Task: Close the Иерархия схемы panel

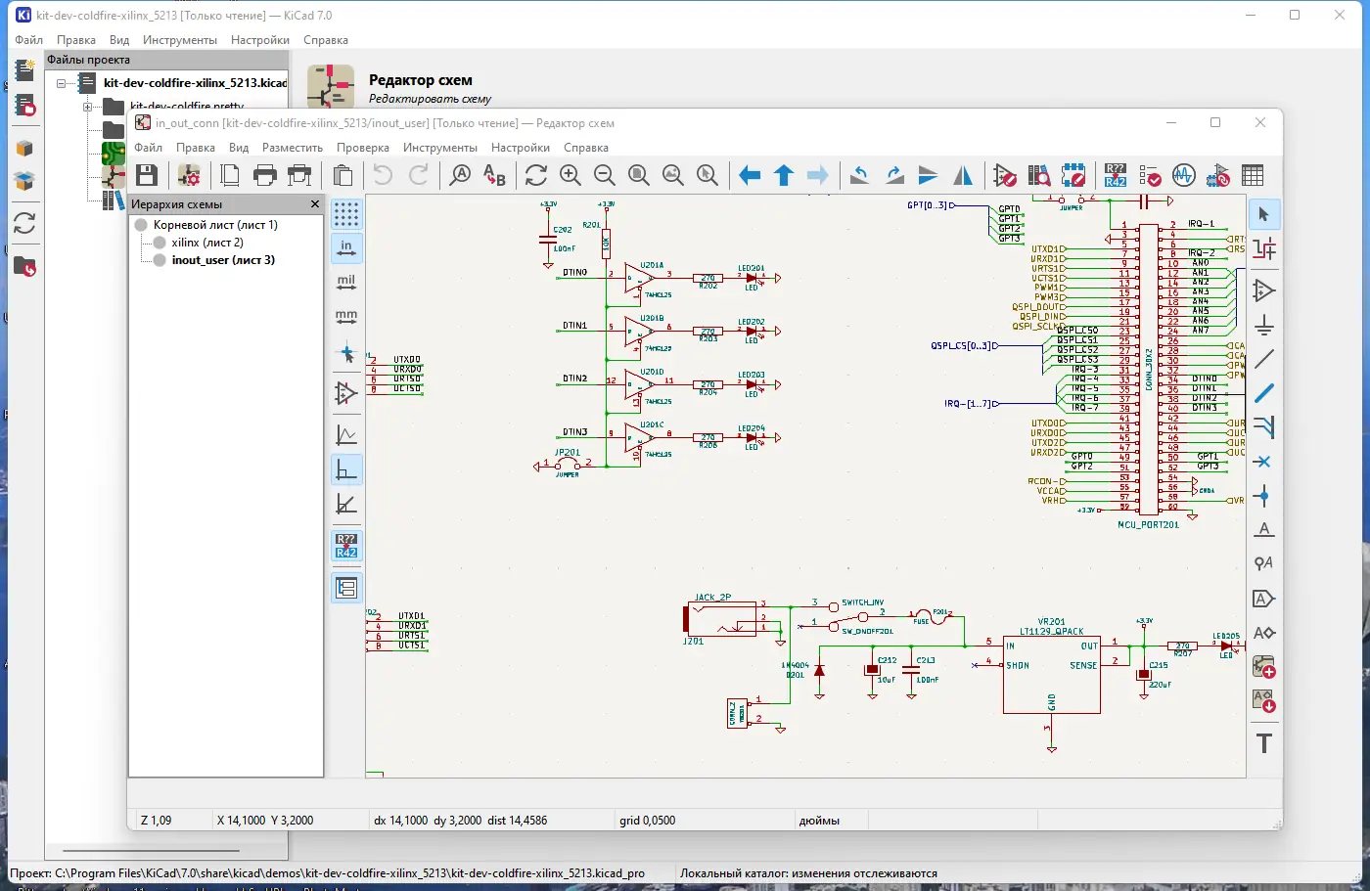Action: point(314,204)
